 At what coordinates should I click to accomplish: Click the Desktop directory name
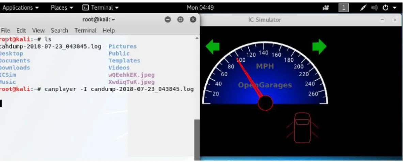point(11,53)
